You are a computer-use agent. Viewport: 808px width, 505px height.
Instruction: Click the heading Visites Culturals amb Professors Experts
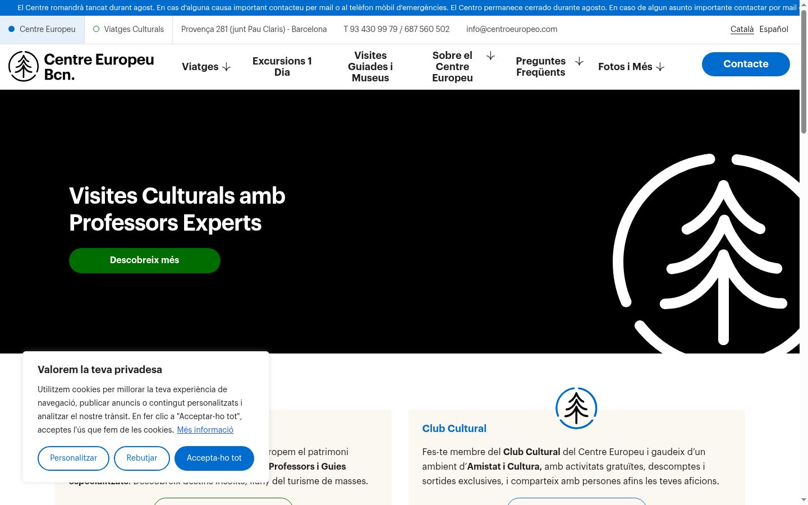[177, 209]
